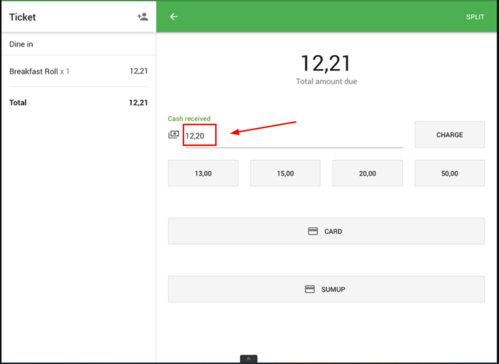
Task: Pay with the CARD button
Action: [326, 231]
